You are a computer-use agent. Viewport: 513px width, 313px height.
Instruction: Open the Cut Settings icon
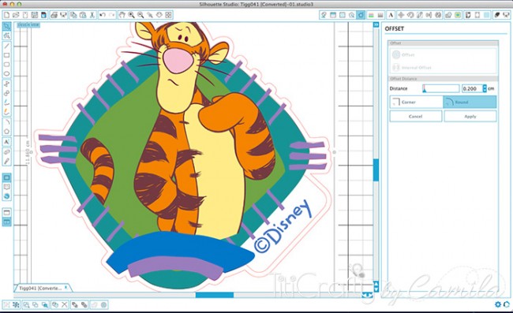coord(496,15)
